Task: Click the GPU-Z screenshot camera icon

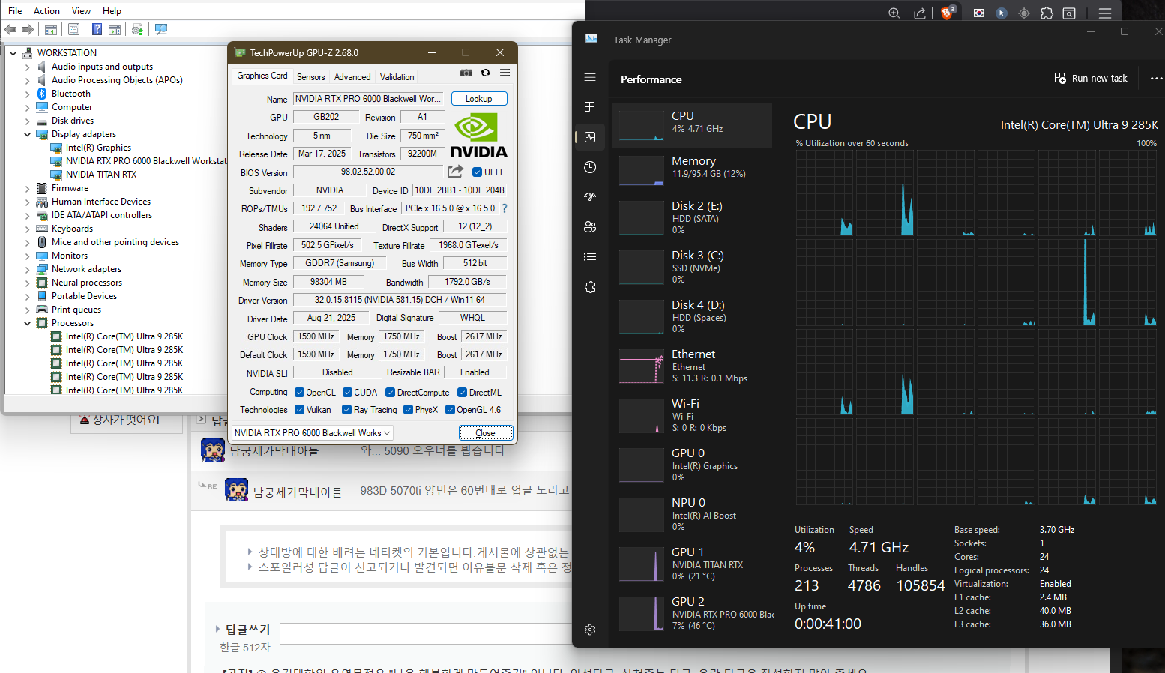Action: click(x=466, y=73)
